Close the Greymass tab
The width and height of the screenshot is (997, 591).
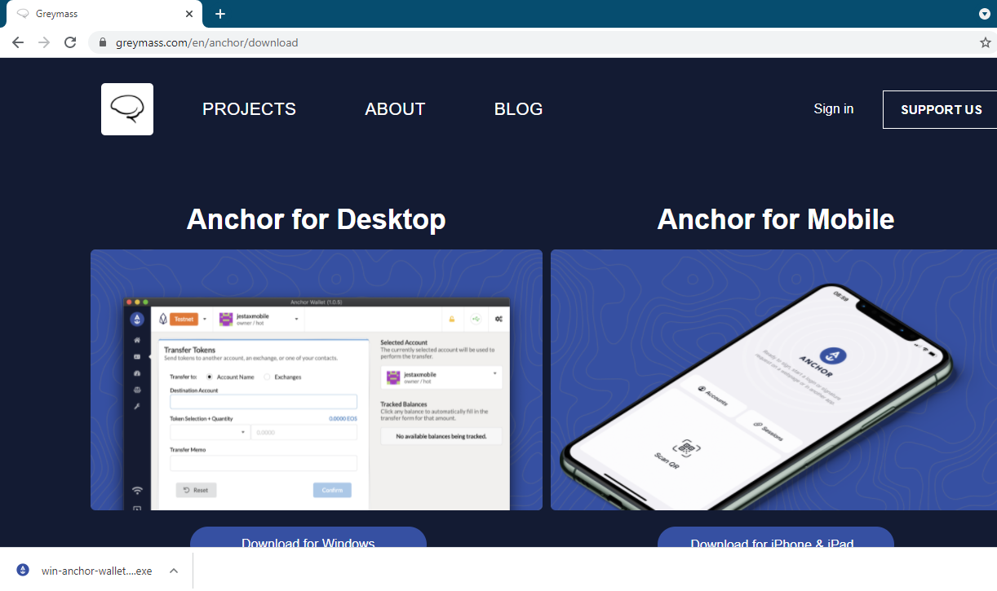pyautogui.click(x=189, y=14)
